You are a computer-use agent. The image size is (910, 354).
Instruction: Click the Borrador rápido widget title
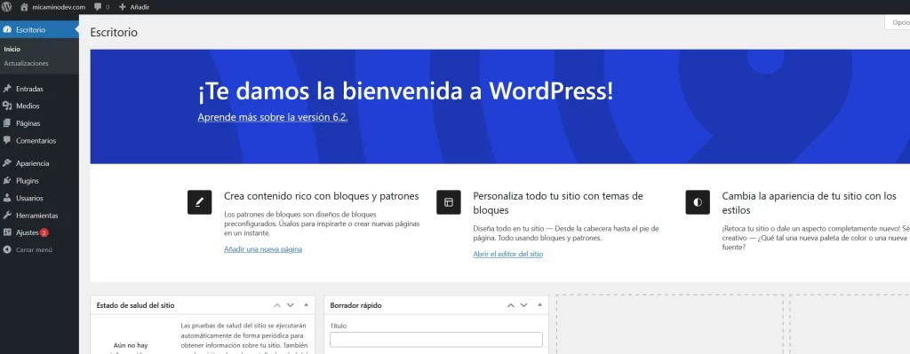pos(355,305)
